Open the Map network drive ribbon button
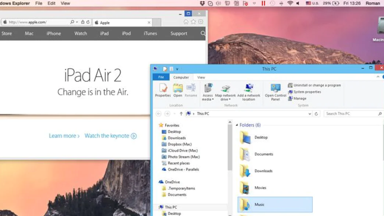 (x=225, y=92)
